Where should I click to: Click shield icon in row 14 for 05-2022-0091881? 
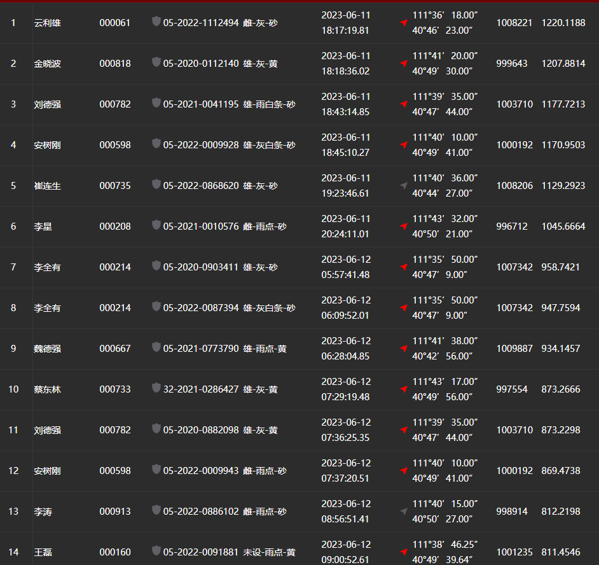(156, 551)
